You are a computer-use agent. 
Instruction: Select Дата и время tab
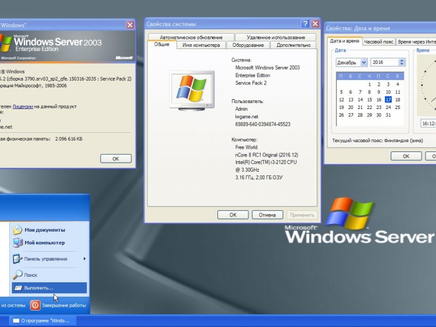click(344, 41)
